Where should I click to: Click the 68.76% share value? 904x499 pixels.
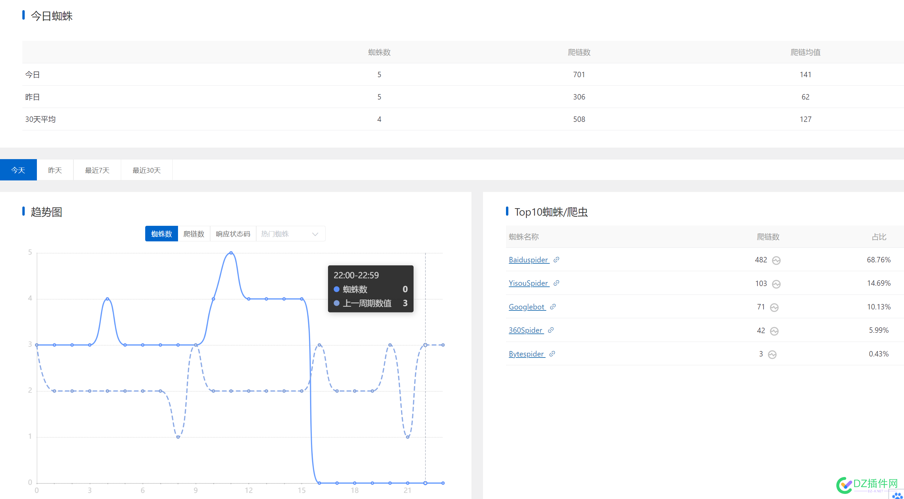pyautogui.click(x=879, y=260)
